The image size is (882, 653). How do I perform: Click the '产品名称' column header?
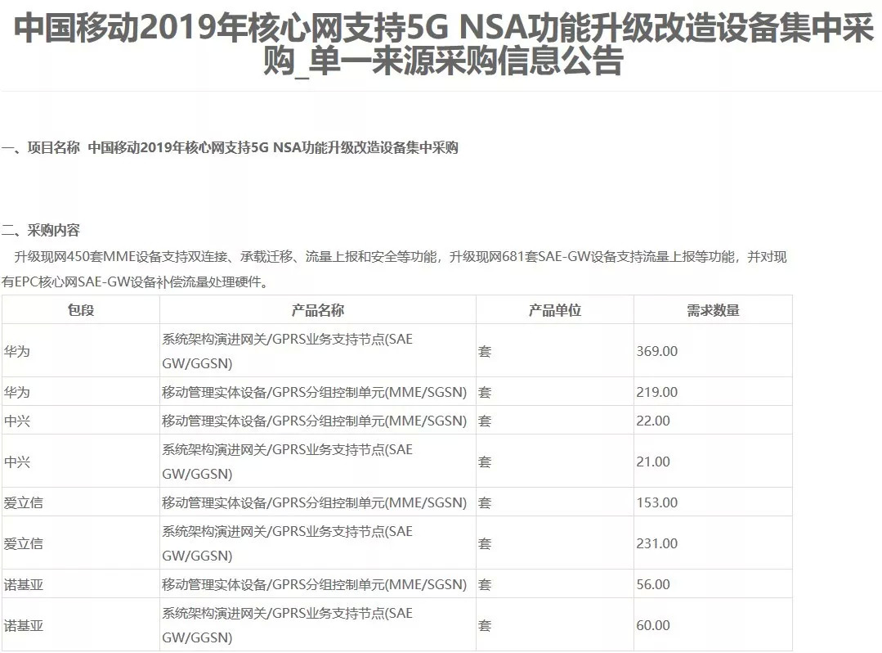[x=318, y=310]
